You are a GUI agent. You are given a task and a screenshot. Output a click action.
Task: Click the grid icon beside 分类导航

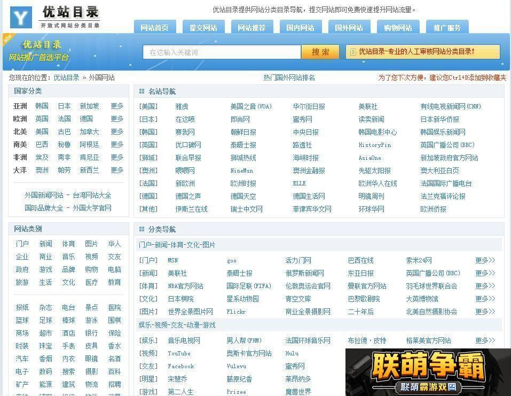pos(141,229)
